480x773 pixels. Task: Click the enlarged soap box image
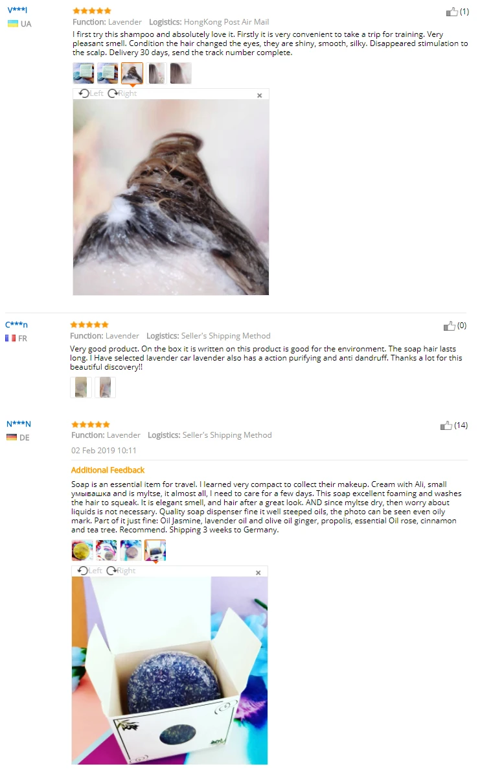170,671
